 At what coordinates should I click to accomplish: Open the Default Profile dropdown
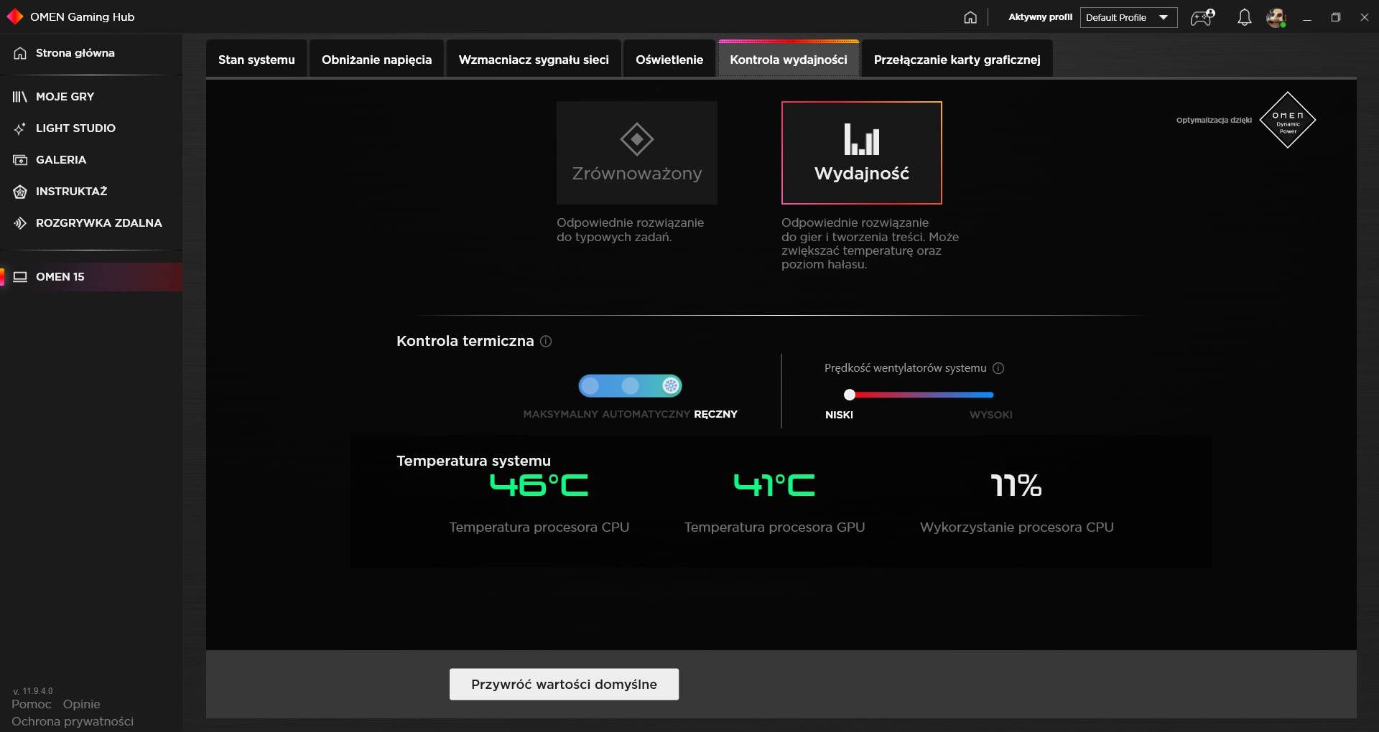[x=1128, y=17]
